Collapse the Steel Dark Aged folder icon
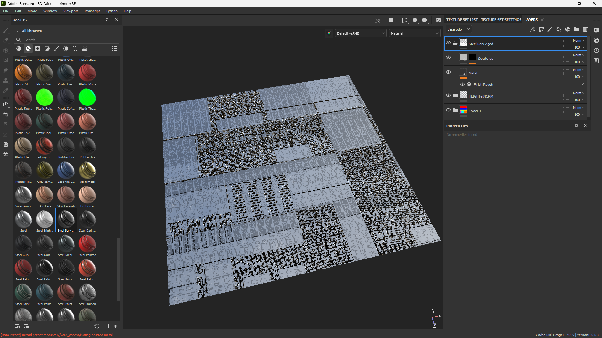This screenshot has width=602, height=338. click(455, 43)
